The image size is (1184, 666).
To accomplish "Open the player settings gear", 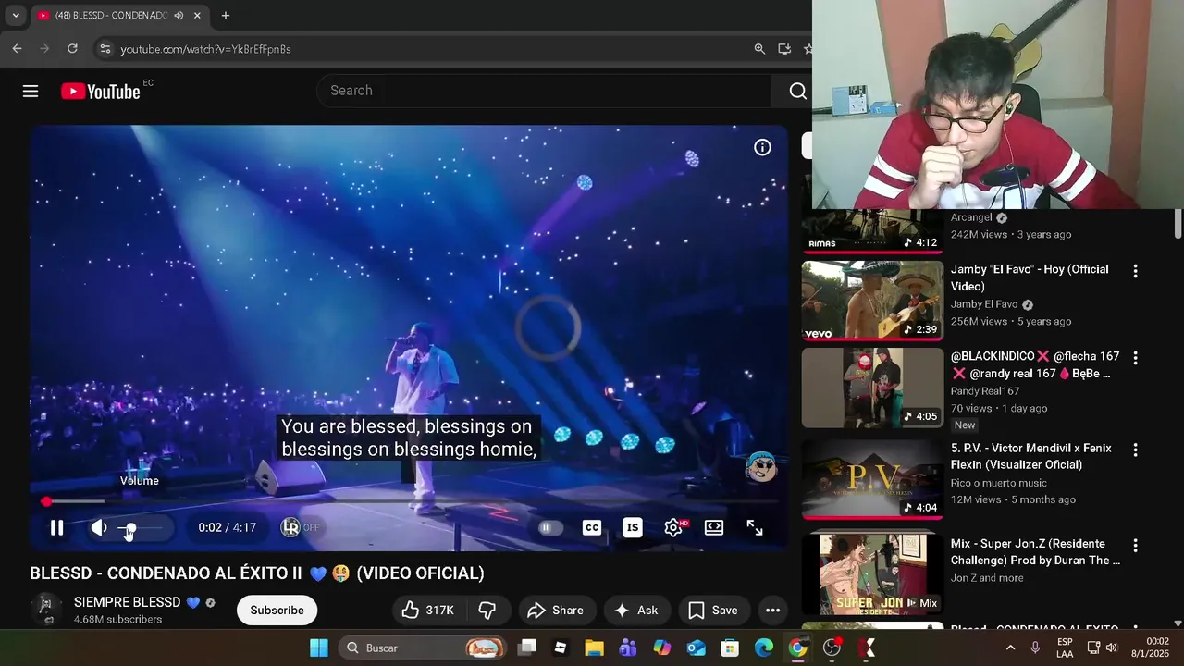I will (x=673, y=527).
